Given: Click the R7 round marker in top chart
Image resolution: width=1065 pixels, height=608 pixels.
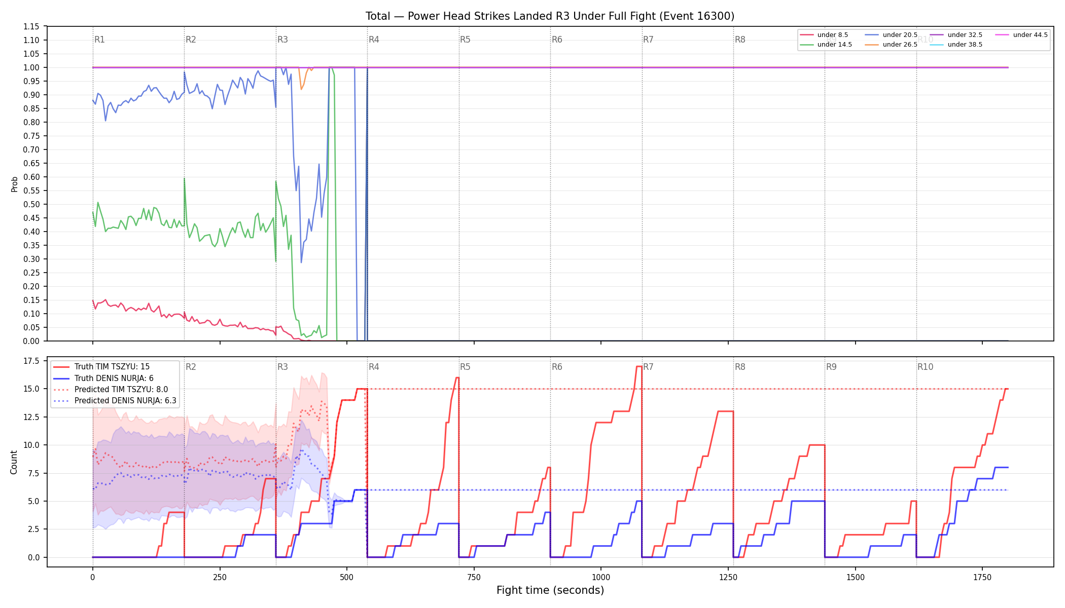Looking at the screenshot, I should (x=648, y=40).
